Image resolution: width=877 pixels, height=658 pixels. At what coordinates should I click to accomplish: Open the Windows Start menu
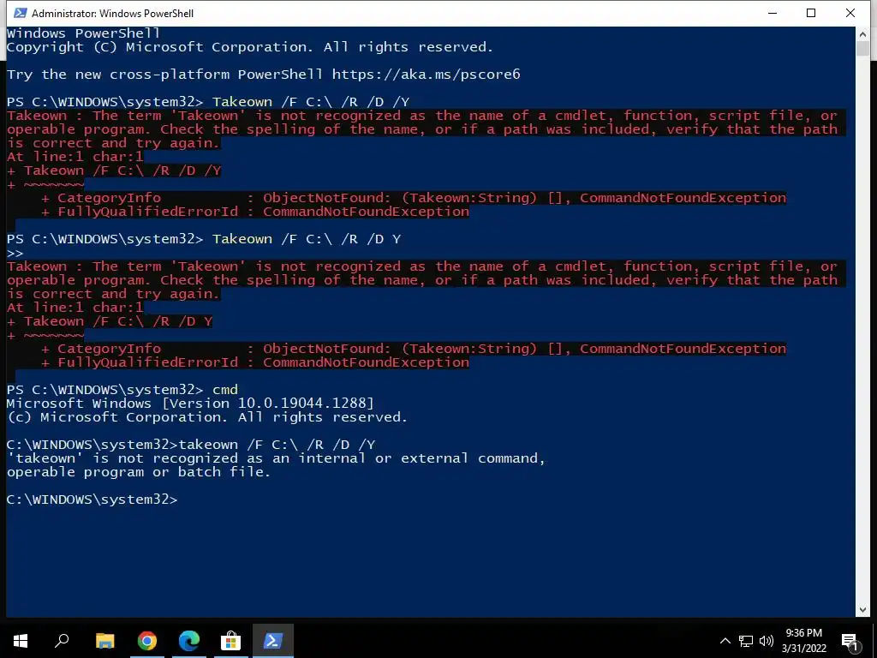point(21,641)
